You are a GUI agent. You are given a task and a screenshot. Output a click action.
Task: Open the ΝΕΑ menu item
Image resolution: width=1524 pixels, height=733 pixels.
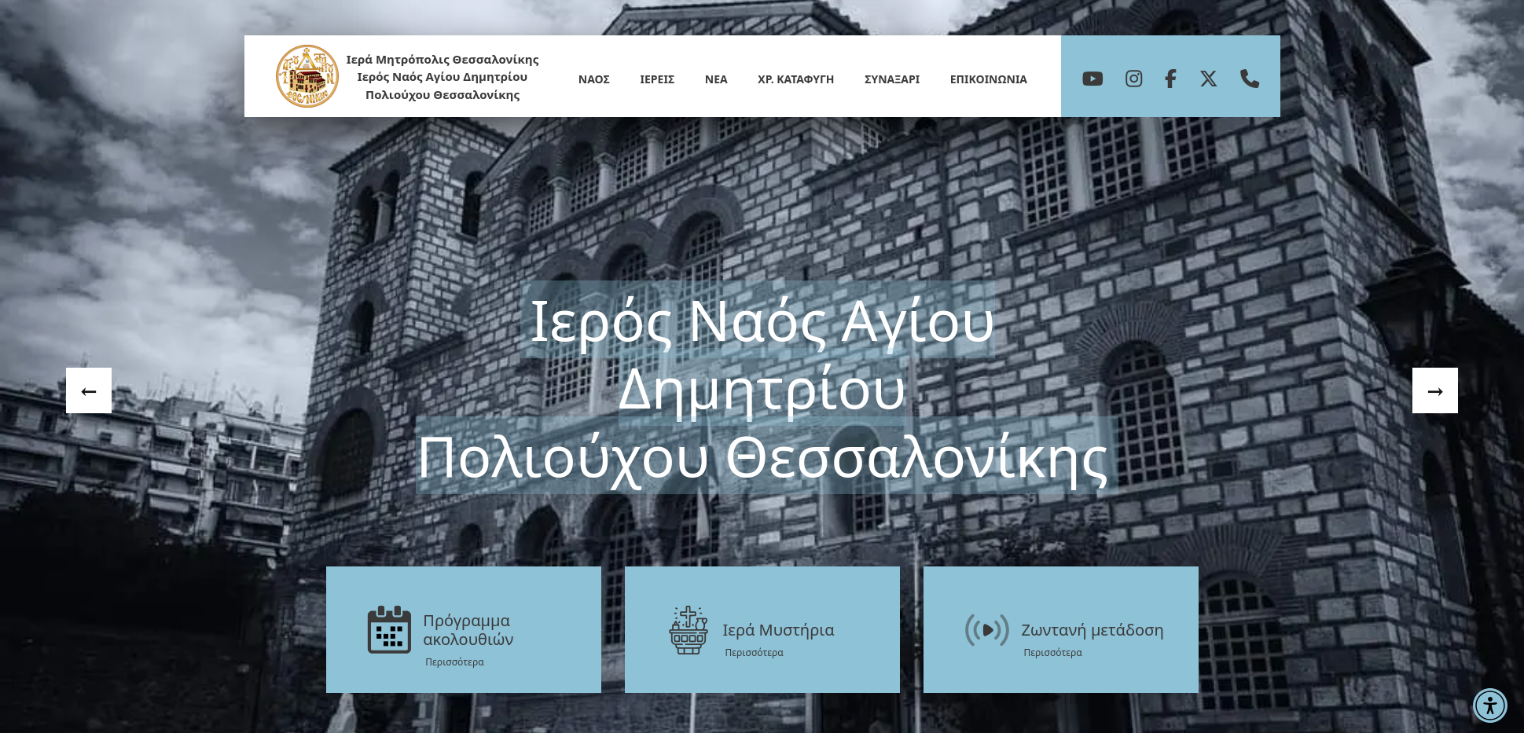coord(716,79)
